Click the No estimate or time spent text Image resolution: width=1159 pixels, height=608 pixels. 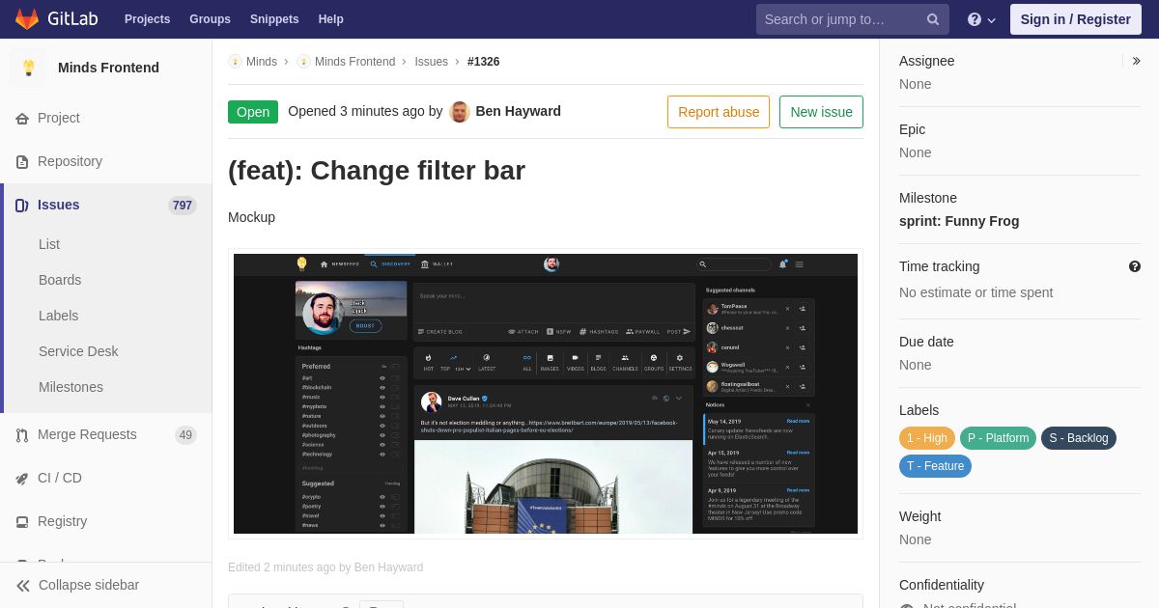click(975, 292)
